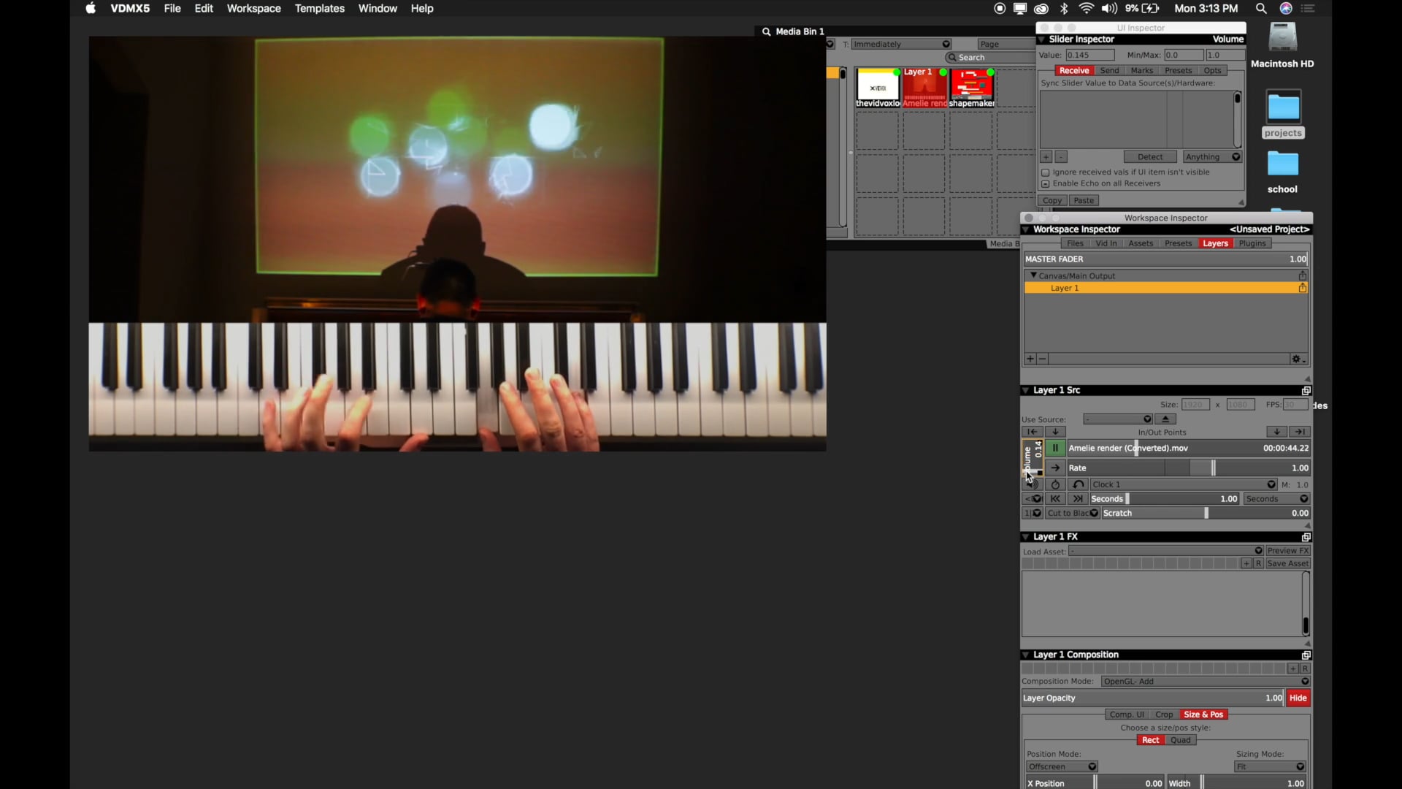Switch to the Send tab in Slider Inspector
The height and width of the screenshot is (789, 1402).
pos(1109,71)
